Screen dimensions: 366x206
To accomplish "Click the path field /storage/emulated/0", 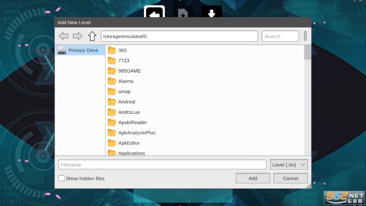I will 179,36.
